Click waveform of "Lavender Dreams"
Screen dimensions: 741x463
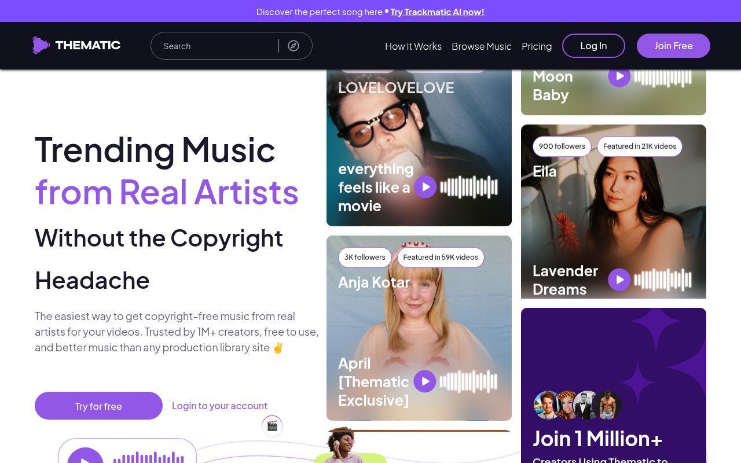pyautogui.click(x=663, y=280)
